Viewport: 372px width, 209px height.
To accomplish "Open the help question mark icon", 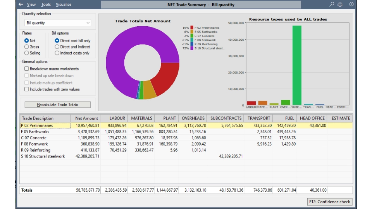I will (x=351, y=4).
